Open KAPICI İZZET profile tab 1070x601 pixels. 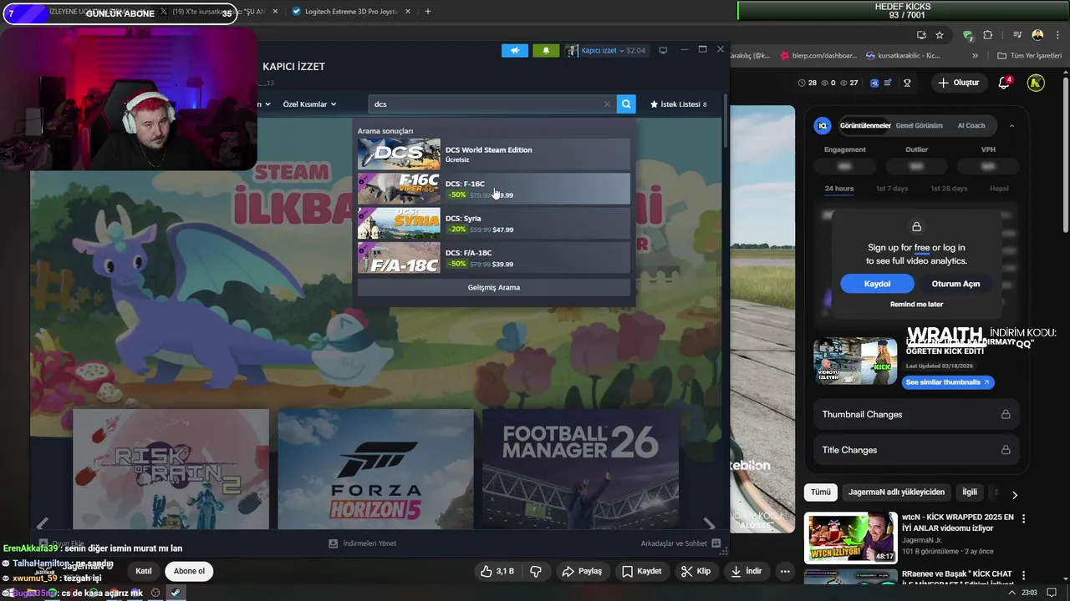tap(293, 67)
